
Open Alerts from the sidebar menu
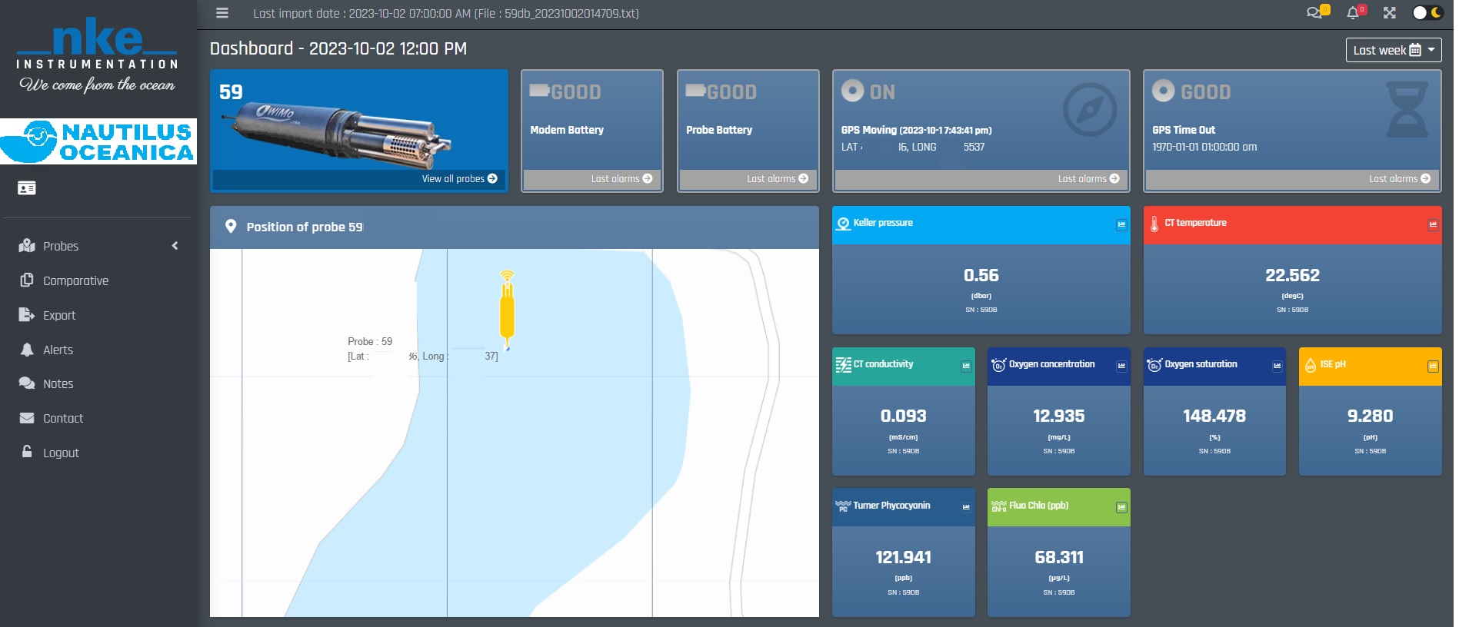58,350
